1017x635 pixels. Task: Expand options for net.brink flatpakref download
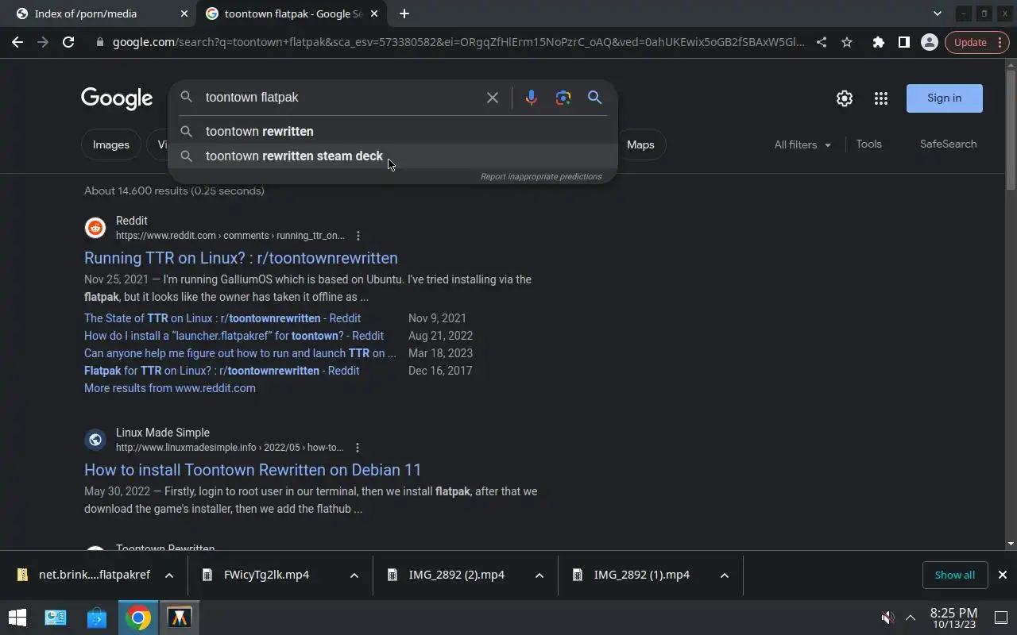tap(169, 575)
